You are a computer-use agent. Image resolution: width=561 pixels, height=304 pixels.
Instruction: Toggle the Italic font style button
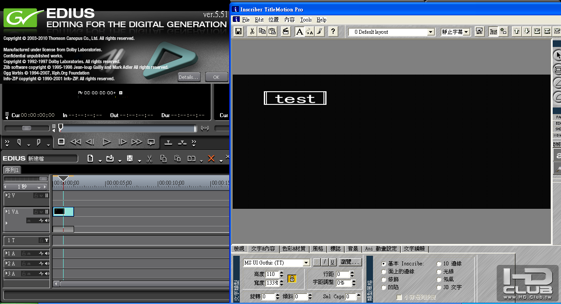coord(325,262)
